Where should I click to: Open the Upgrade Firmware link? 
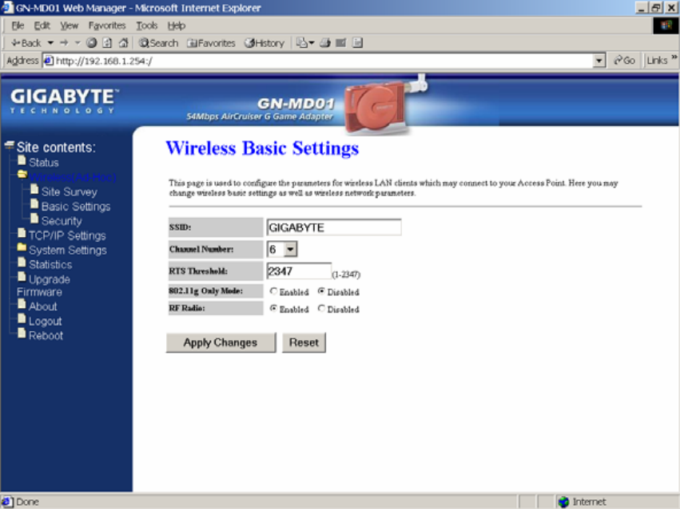[x=44, y=286]
